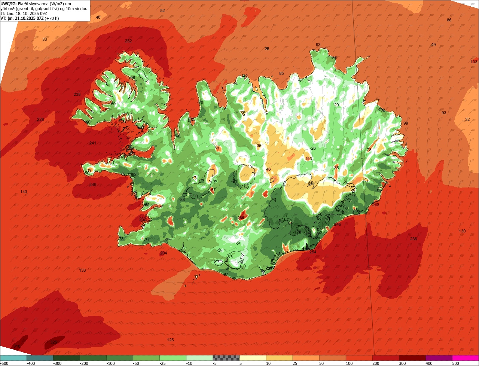Click the map value 40

(x=98, y=17)
